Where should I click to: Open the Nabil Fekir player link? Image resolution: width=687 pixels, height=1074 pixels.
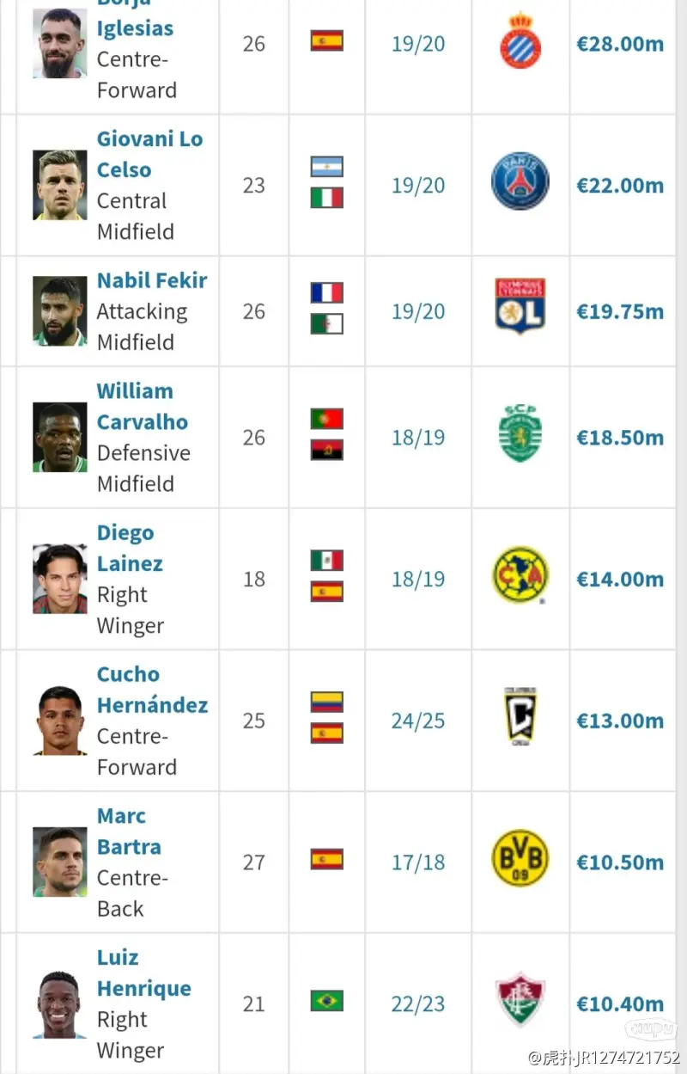click(152, 280)
